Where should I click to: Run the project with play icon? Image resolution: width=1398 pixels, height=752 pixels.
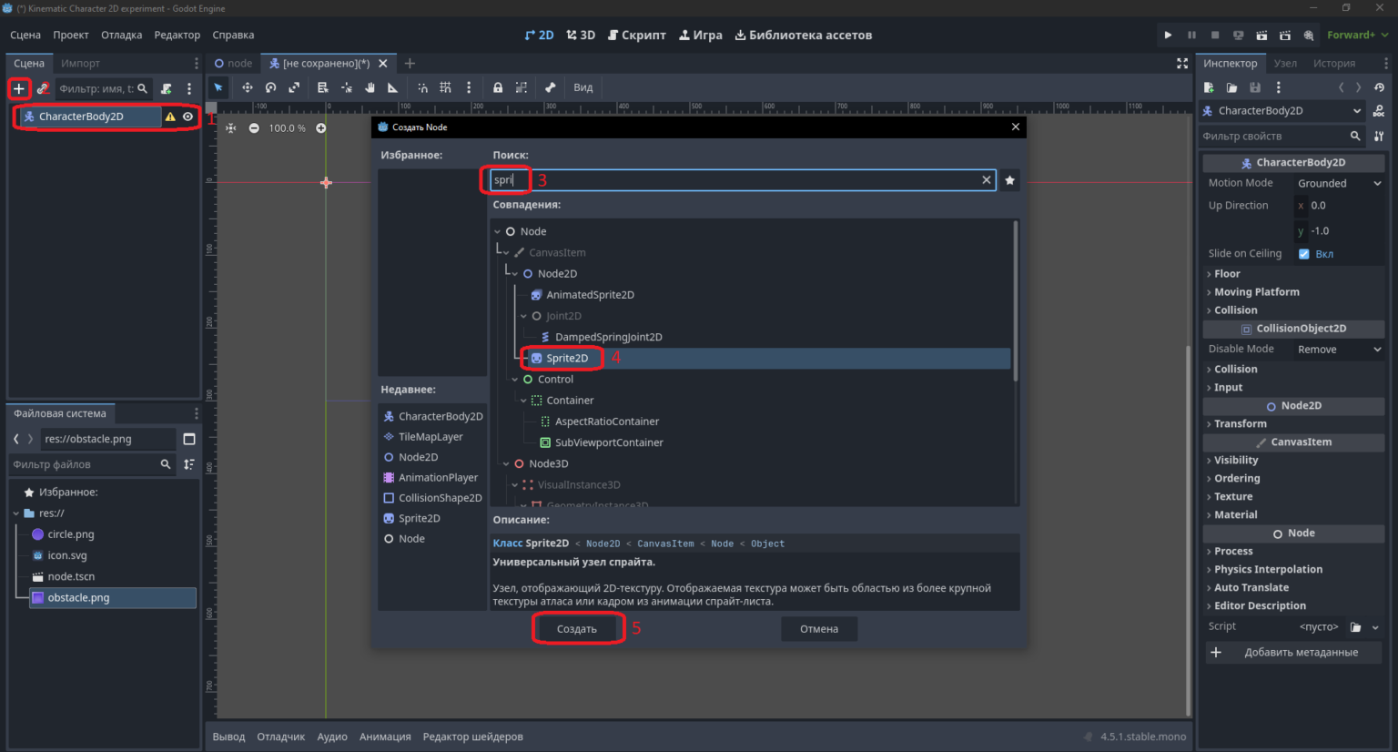click(x=1168, y=35)
